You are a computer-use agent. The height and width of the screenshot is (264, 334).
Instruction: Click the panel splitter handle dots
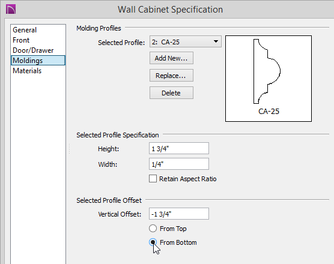tap(70, 149)
